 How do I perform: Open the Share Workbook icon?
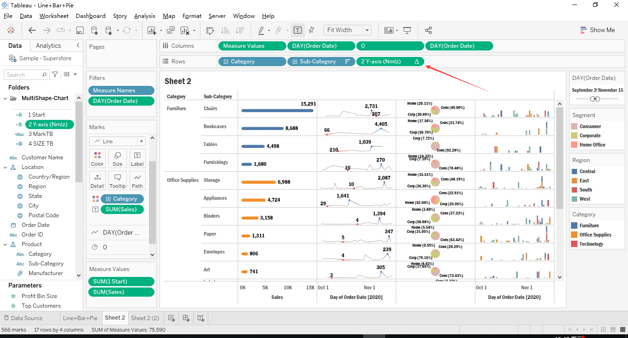pos(428,30)
